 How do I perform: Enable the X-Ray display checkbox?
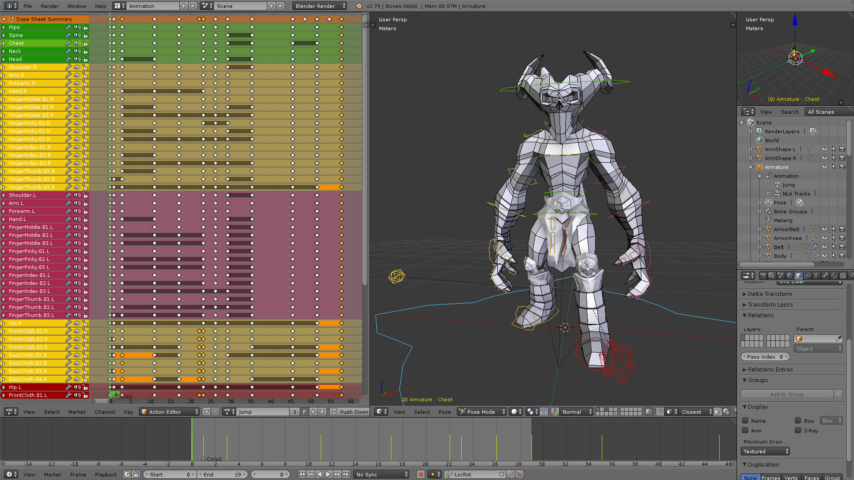pos(798,430)
